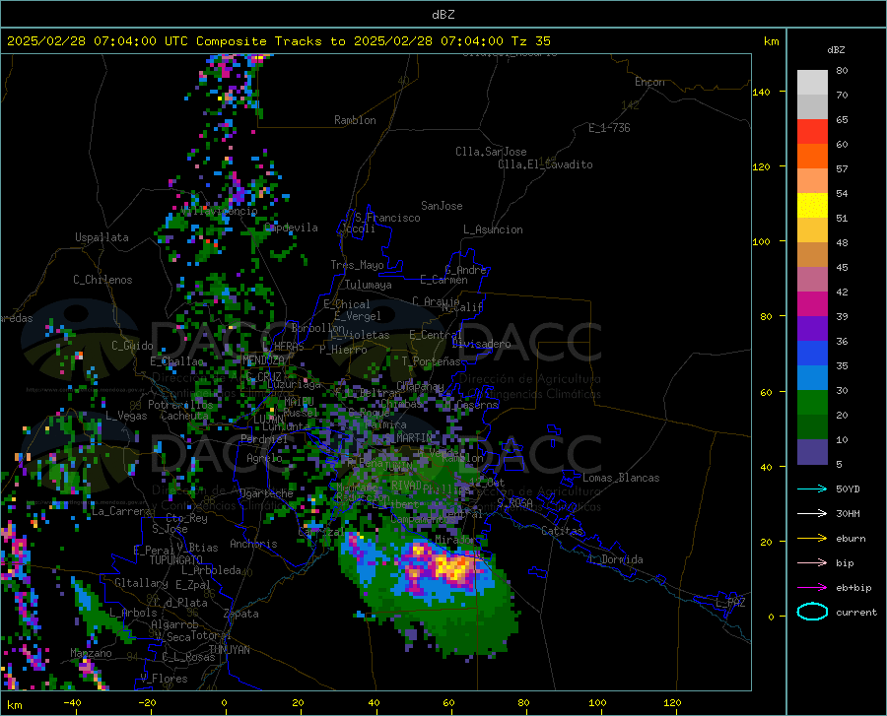887x716 pixels.
Task: Click the magenta eb+bip arrow icon
Action: tap(812, 588)
